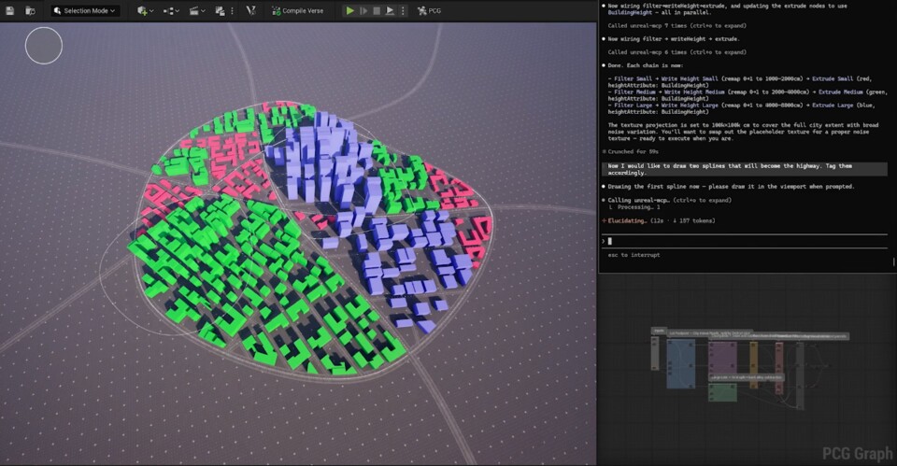Click the Compile Verse button
Image resolution: width=897 pixels, height=466 pixels.
(x=297, y=10)
